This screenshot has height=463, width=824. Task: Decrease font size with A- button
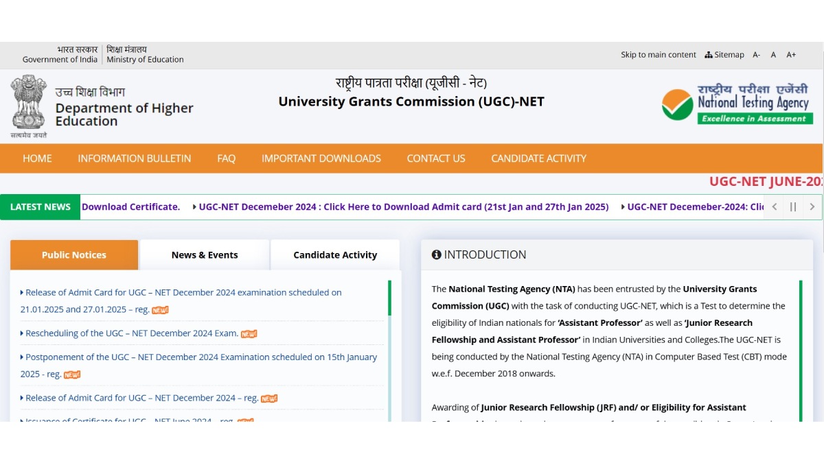pos(756,55)
